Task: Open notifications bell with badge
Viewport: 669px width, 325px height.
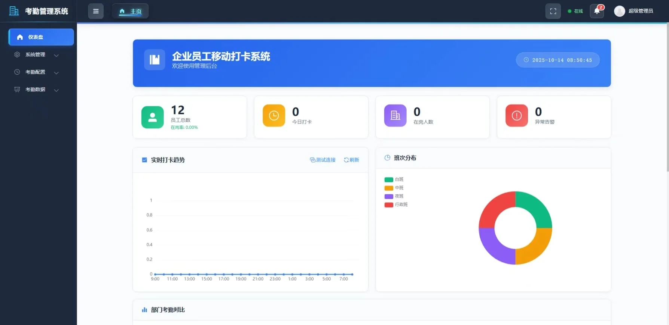Action: (597, 11)
